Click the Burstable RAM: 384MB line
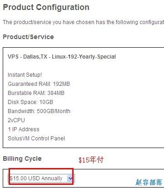 (x=36, y=93)
